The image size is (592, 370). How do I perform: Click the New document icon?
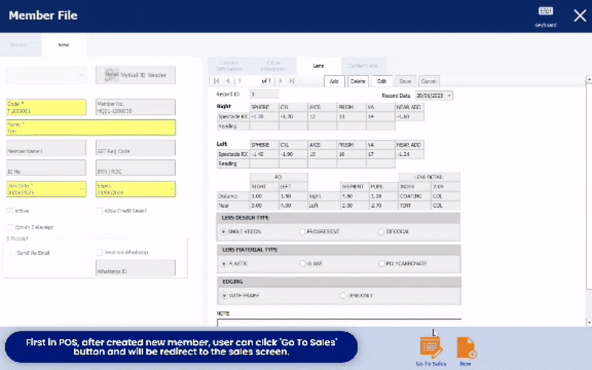[465, 348]
